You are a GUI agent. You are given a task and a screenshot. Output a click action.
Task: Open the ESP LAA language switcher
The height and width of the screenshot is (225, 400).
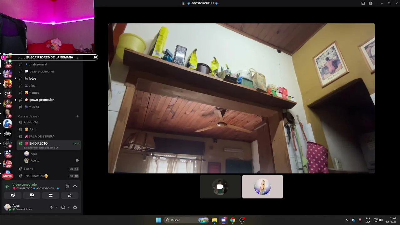click(368, 220)
